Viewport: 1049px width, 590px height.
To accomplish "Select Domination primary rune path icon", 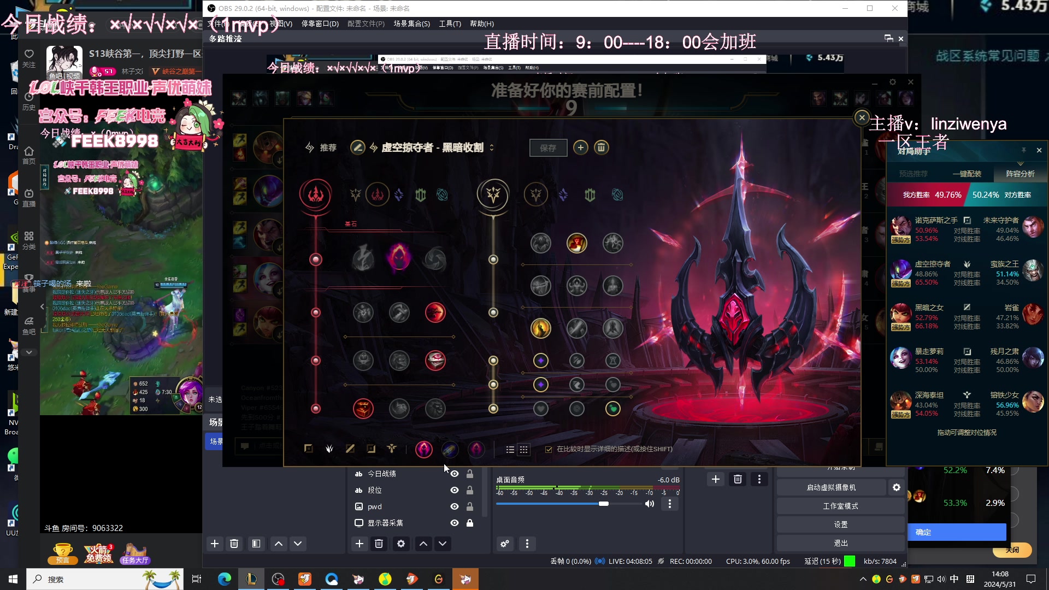I will point(377,194).
